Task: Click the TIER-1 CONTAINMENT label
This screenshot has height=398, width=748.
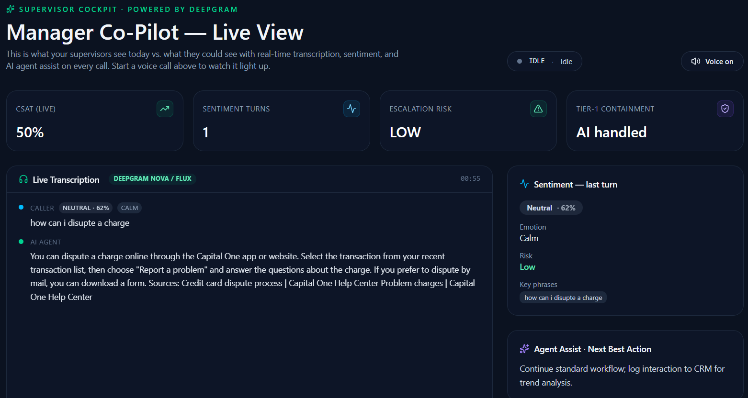Action: [x=615, y=109]
